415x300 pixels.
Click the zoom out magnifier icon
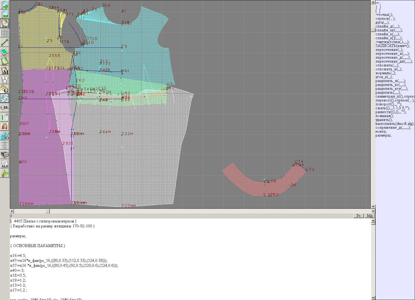coord(5,14)
